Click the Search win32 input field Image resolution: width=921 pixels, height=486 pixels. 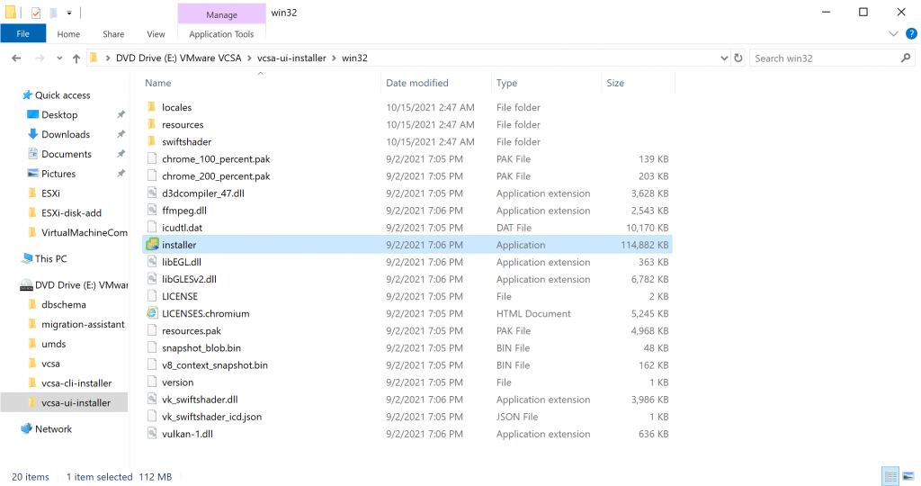coord(825,58)
